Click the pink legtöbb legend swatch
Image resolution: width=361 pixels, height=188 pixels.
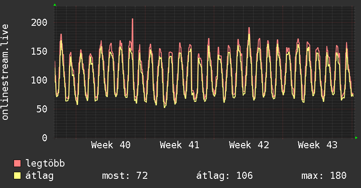[17, 163]
